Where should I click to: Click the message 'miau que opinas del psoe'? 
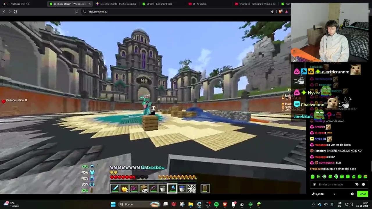point(339,169)
